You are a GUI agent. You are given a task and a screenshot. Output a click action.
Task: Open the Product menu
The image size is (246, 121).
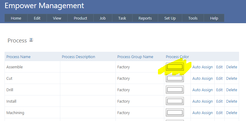pos(80,18)
